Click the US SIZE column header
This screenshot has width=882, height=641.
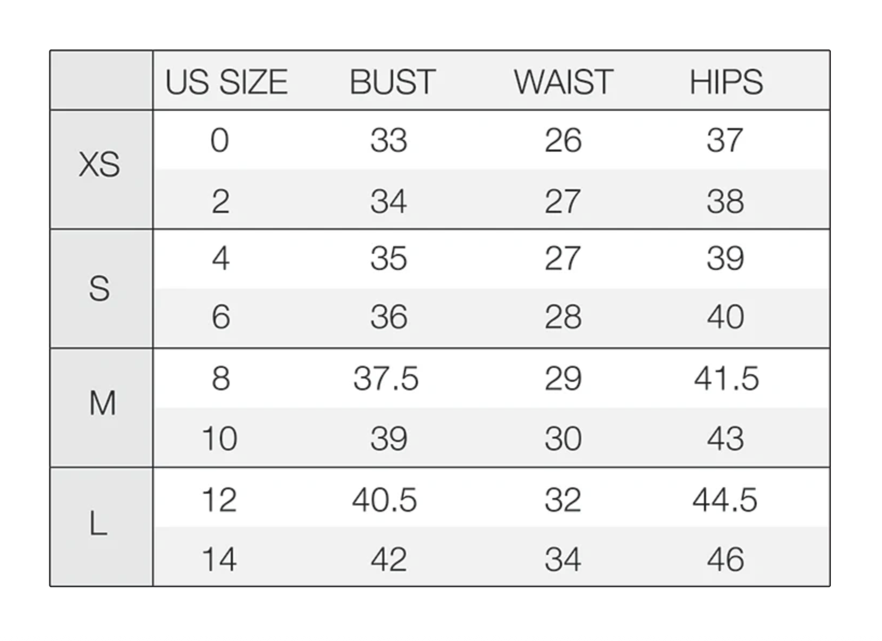click(226, 82)
